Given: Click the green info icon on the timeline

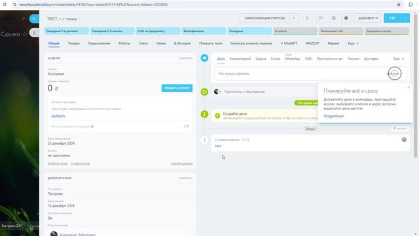Looking at the screenshot, I should coord(204,114).
